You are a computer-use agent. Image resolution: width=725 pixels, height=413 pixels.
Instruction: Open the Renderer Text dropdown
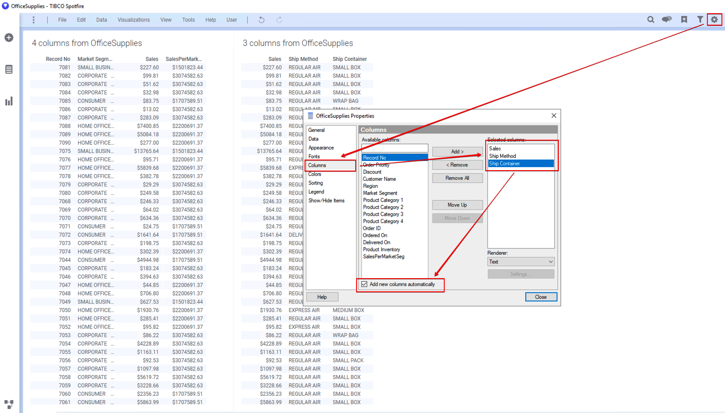(x=521, y=262)
